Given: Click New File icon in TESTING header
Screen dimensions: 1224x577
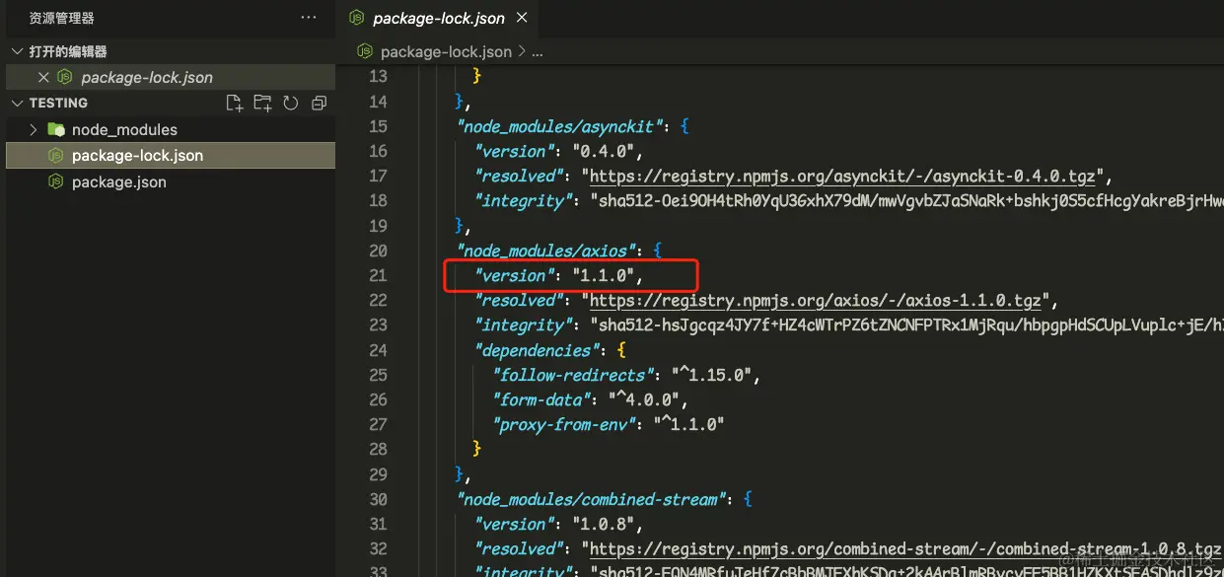Looking at the screenshot, I should pyautogui.click(x=234, y=103).
